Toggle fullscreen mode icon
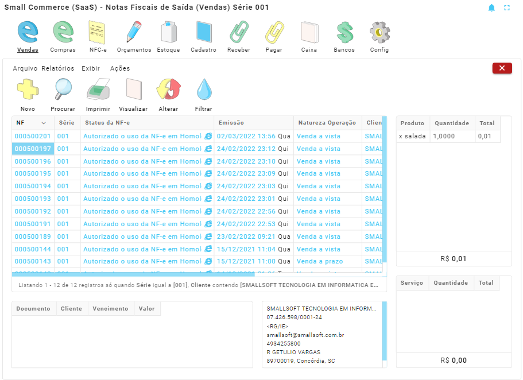The image size is (523, 380). tap(507, 8)
